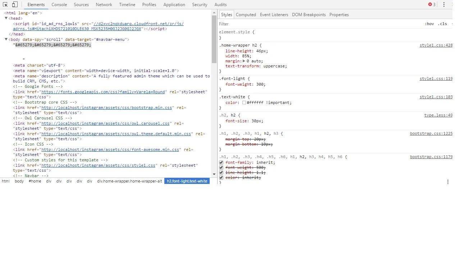Open the Audits tab

pos(220,5)
